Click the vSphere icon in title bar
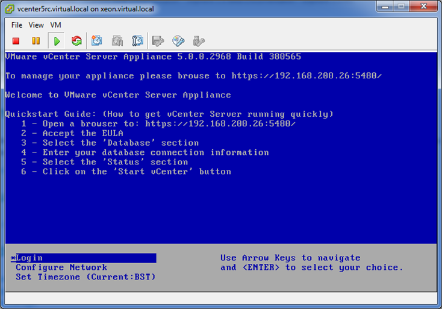The width and height of the screenshot is (442, 309). tap(11, 8)
